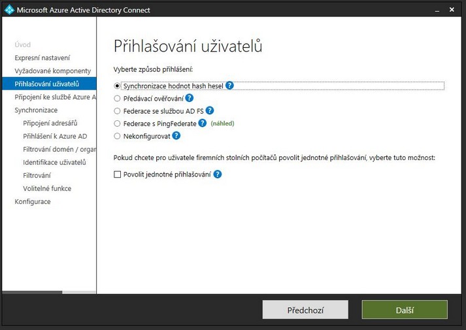Viewport: 466px width, 330px height.
Task: Enable Povolit jednotné přihlašování checkbox
Action: pos(118,174)
